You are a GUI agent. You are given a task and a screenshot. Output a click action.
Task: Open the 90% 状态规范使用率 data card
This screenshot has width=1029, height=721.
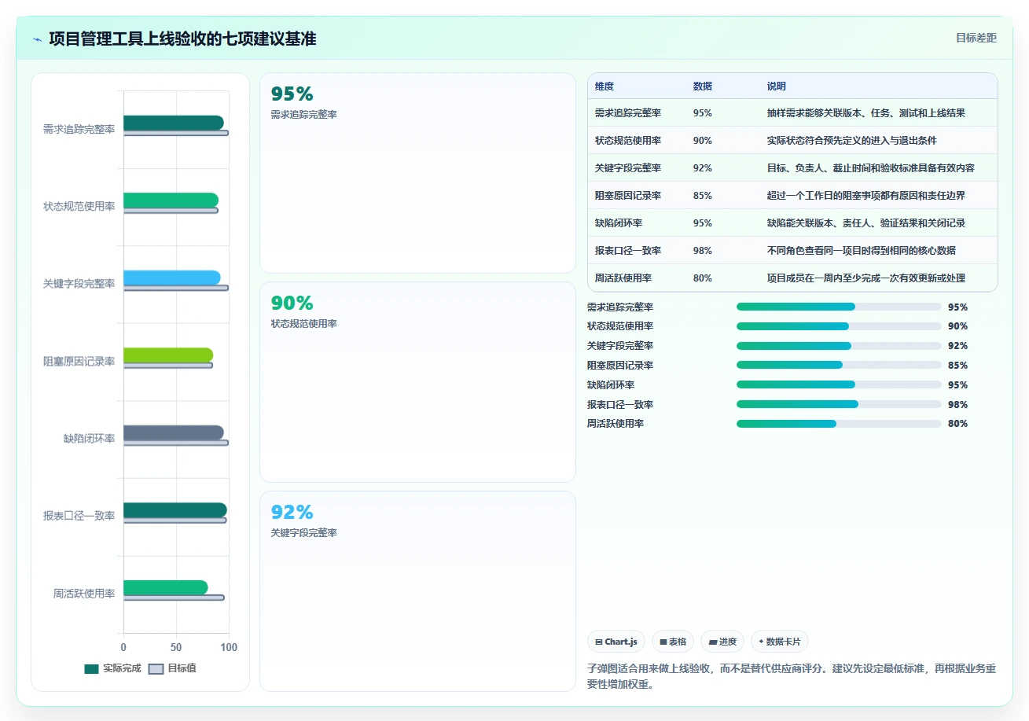pos(417,382)
